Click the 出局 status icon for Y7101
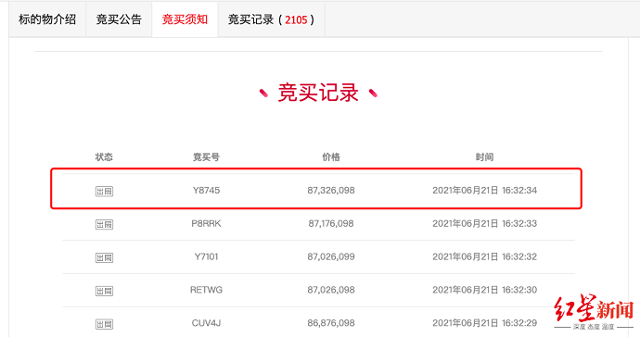 [x=104, y=257]
